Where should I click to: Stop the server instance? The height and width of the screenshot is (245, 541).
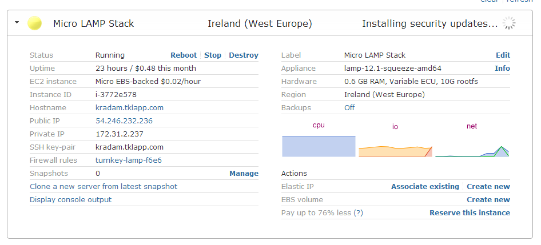coord(213,55)
